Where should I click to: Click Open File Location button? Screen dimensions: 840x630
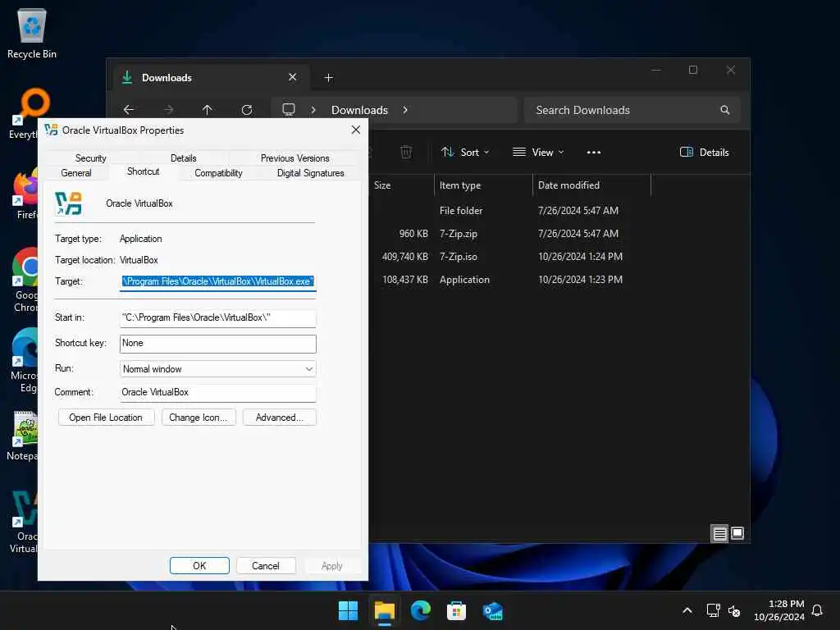click(x=106, y=418)
